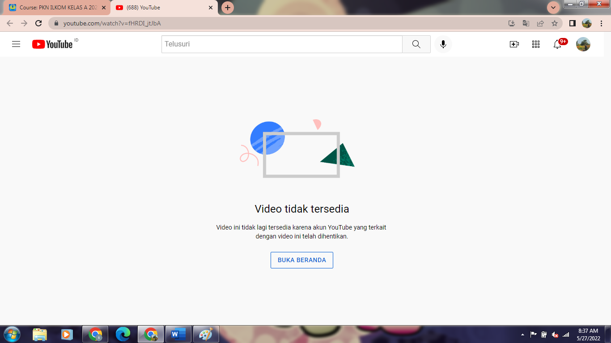Bookmark this page with star icon

coord(555,23)
